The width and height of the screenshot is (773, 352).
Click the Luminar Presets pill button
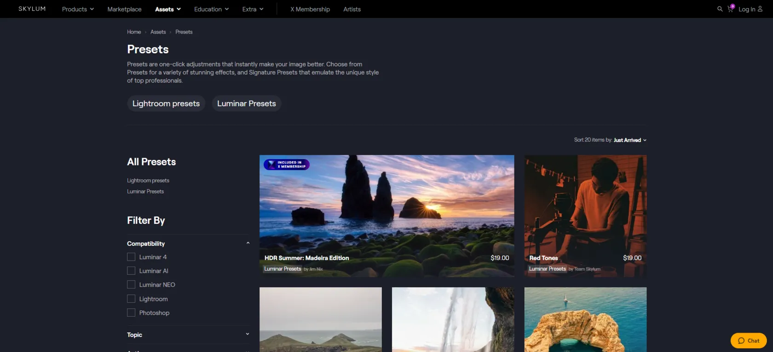point(246,103)
